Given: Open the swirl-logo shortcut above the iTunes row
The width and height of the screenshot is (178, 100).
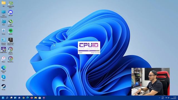Looking at the screenshot, I should (11, 49).
